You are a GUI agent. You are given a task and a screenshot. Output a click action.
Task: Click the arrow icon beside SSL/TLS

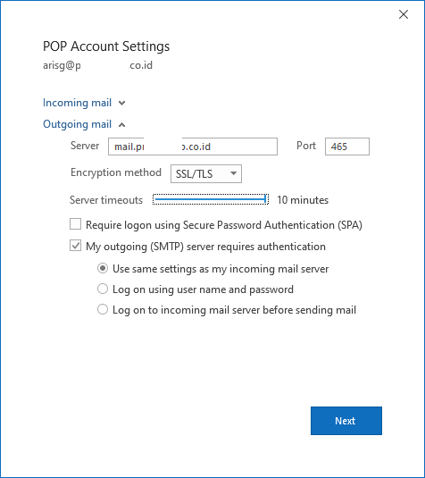[x=233, y=173]
